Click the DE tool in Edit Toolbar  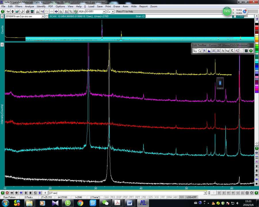coord(218,51)
